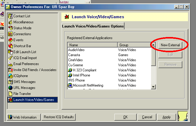
Task: Click the ICQphone icon
Action: [10, 76]
